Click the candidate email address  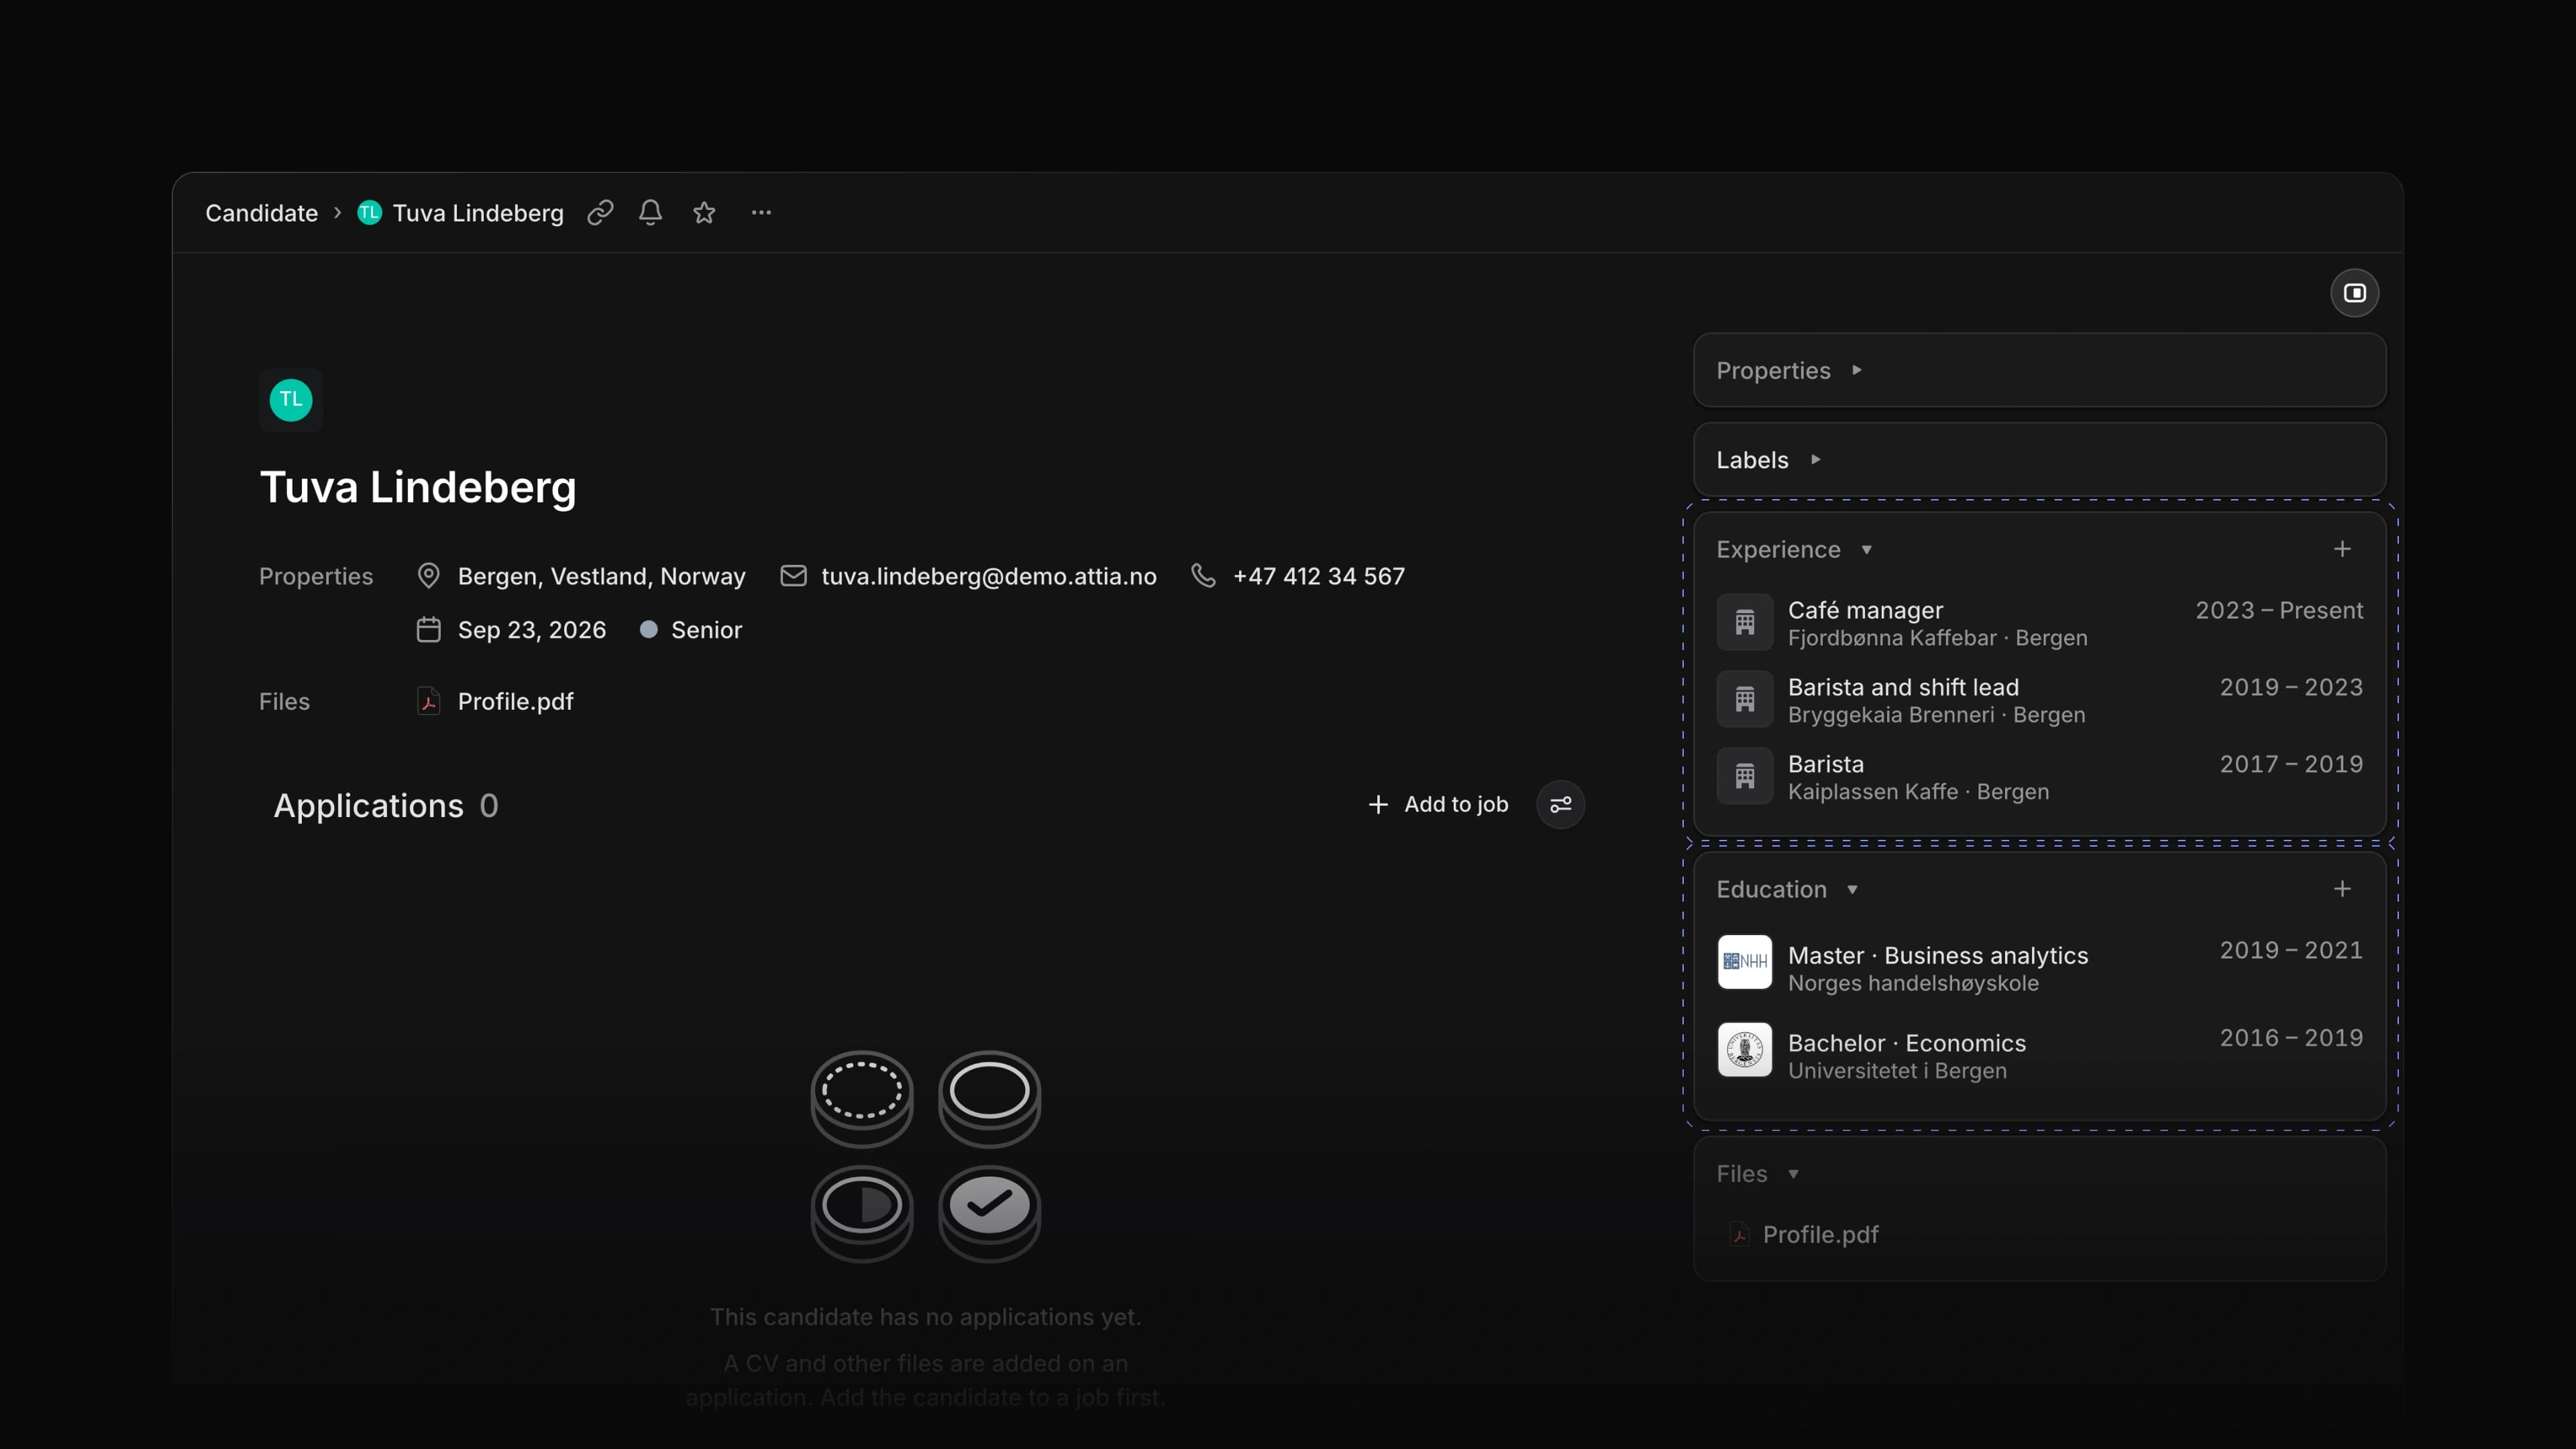coord(988,577)
